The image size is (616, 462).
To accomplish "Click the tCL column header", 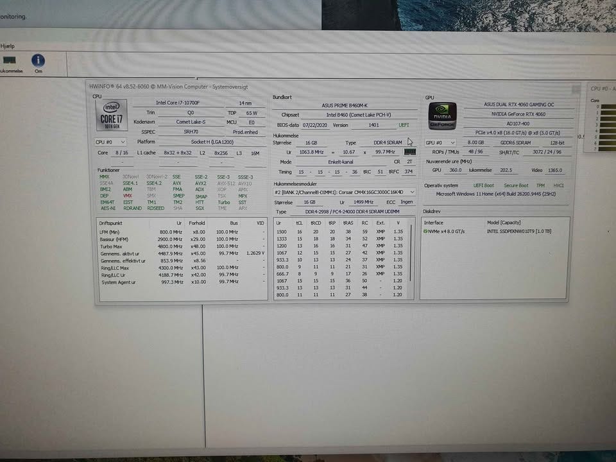I will coord(300,223).
